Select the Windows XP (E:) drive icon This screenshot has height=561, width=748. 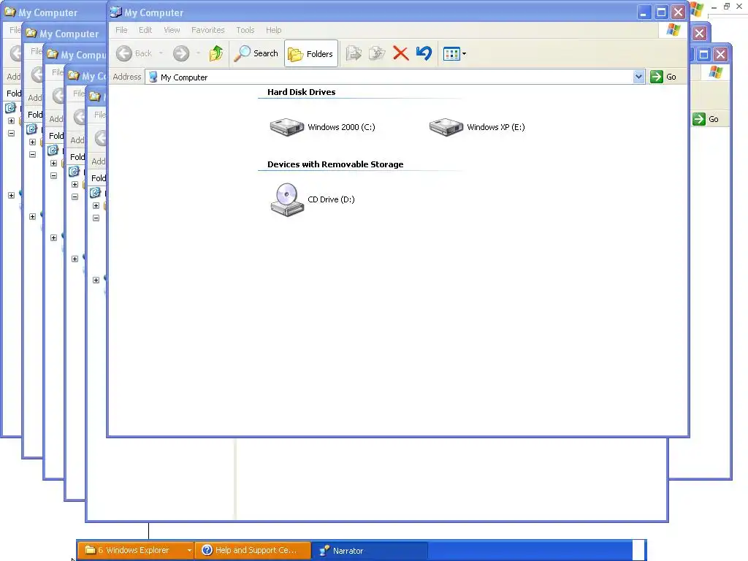(446, 127)
